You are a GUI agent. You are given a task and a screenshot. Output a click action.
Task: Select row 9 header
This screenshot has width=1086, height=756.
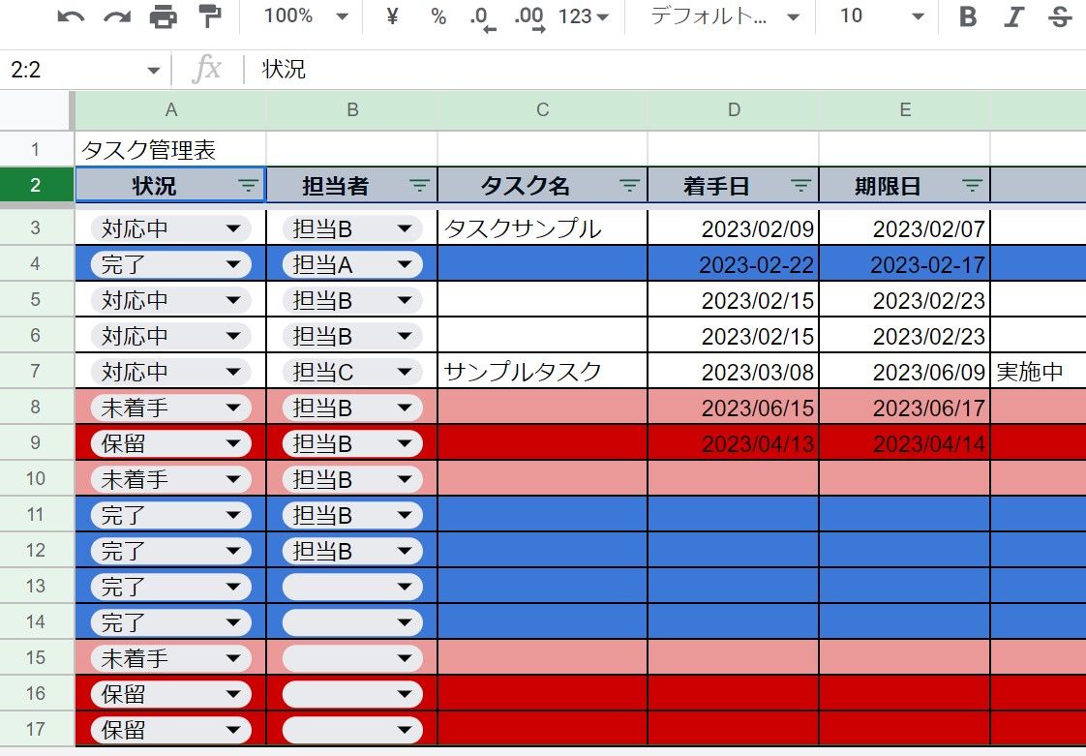36,442
